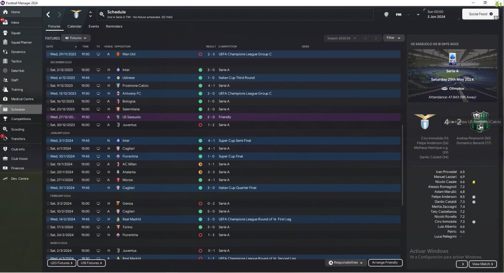The width and height of the screenshot is (504, 273).
Task: Click the View Match button
Action: pyautogui.click(x=482, y=264)
